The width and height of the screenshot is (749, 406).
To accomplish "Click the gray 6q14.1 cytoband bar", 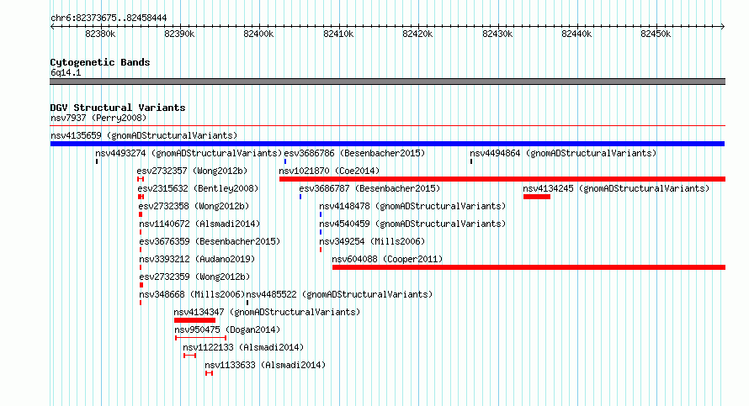I will pos(387,82).
